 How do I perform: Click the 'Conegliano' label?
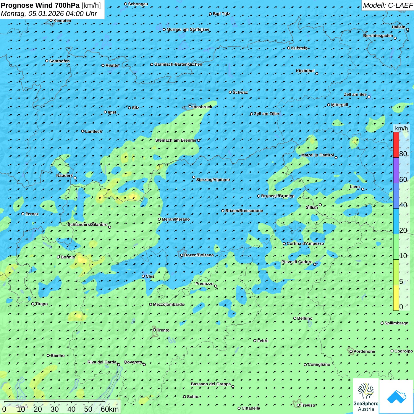pyautogui.click(x=319, y=364)
